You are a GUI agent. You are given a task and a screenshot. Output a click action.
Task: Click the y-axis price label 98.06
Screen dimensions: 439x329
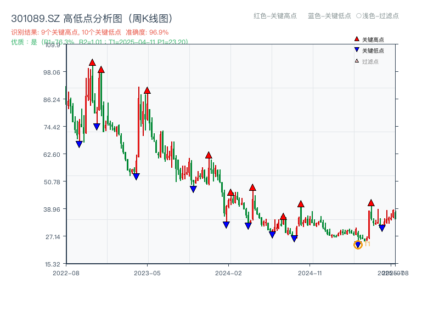[x=52, y=73]
